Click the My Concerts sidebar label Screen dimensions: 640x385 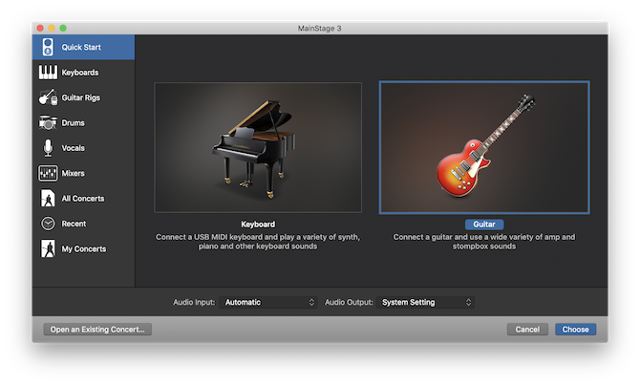(84, 249)
